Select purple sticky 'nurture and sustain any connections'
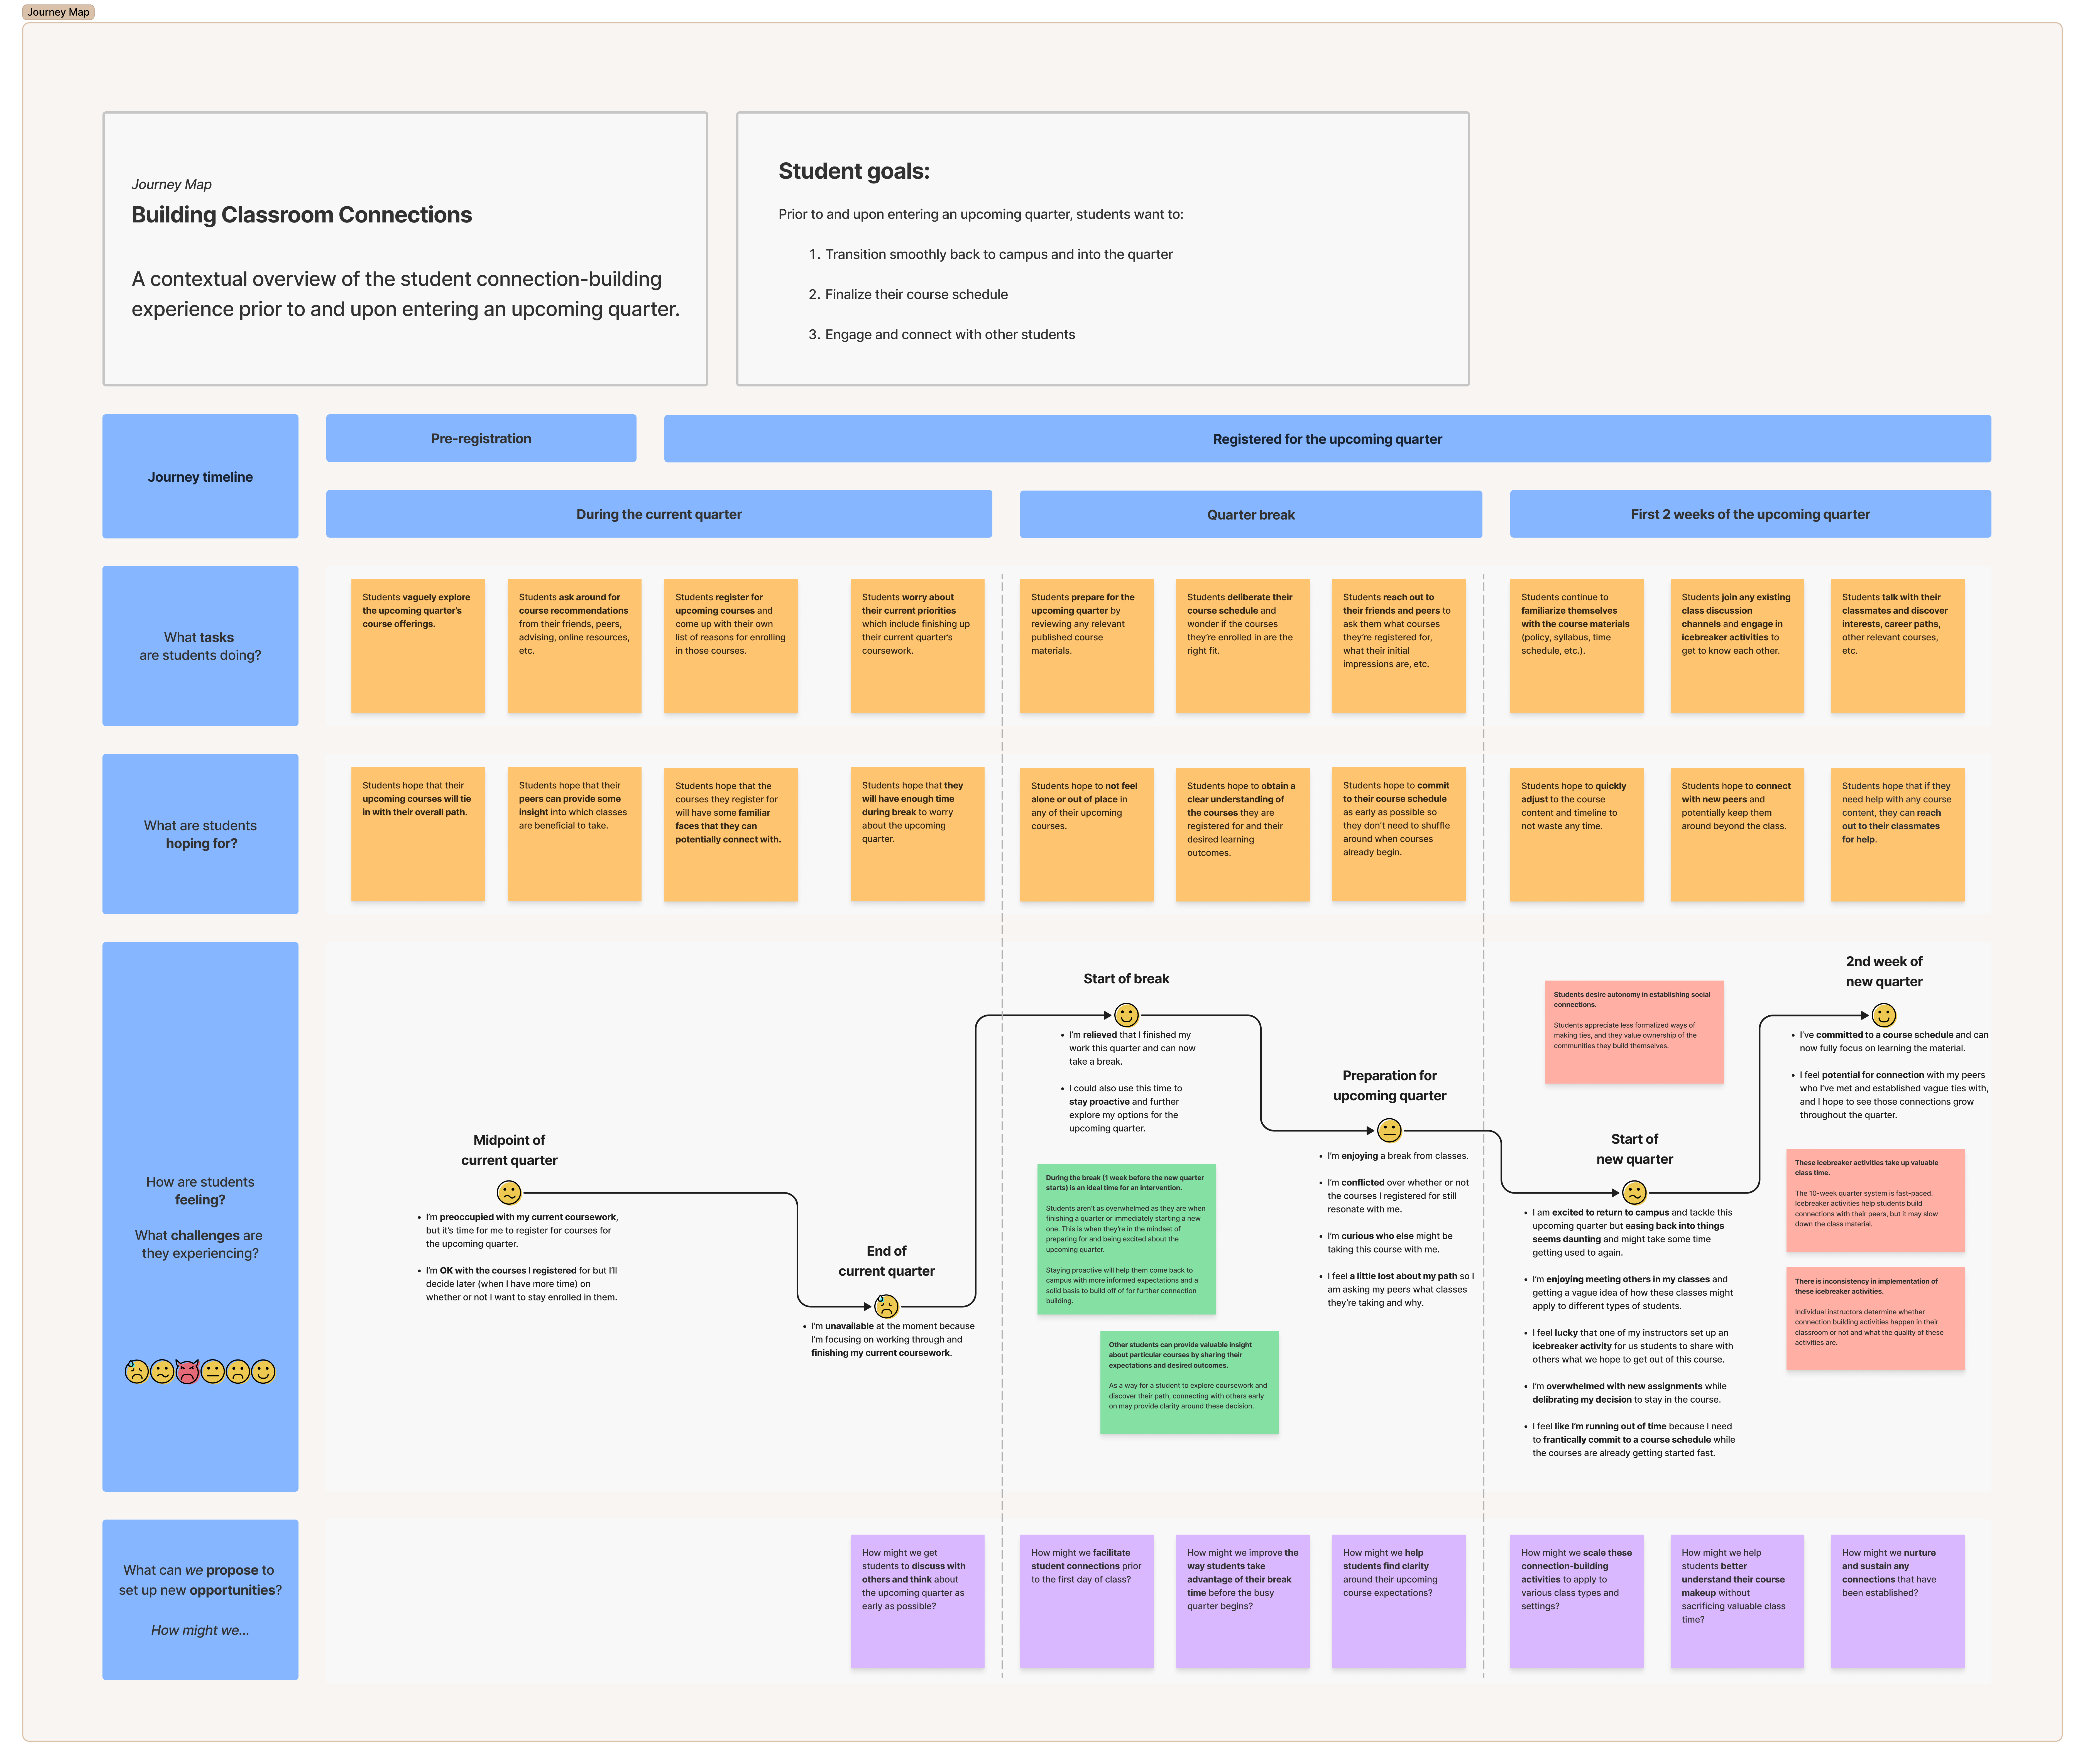Viewport: 2085px width, 1764px height. [x=1898, y=1601]
